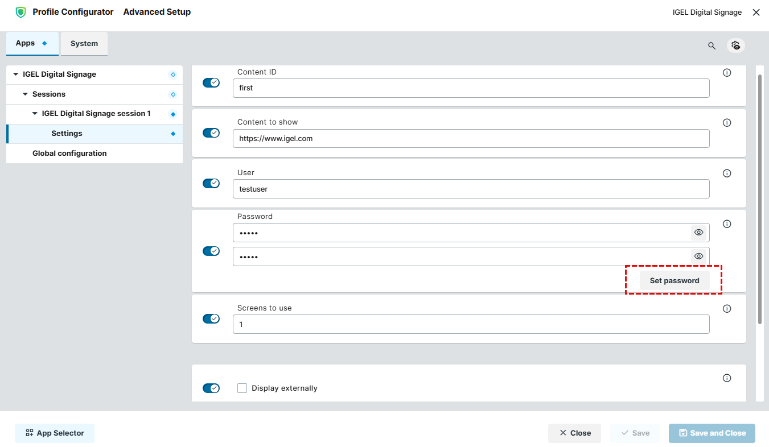Click diamond indicator on session 1 row
The height and width of the screenshot is (447, 769).
click(173, 114)
